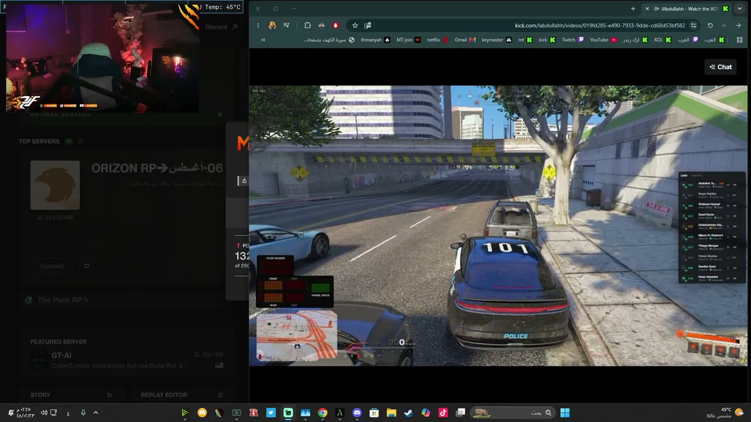
Task: Open the Windows Start menu
Action: click(x=565, y=413)
